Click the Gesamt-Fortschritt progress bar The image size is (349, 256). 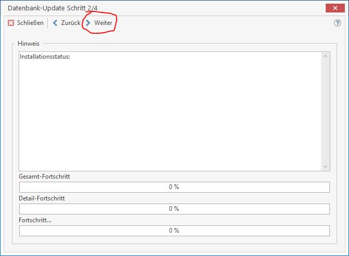[174, 187]
